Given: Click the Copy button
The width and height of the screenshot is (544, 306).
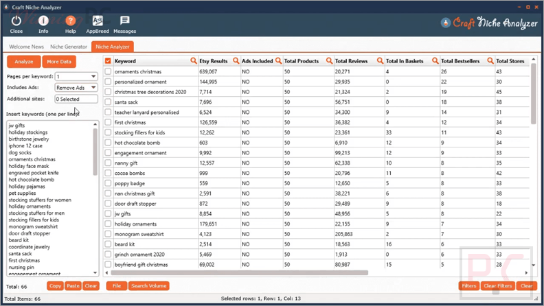Looking at the screenshot, I should point(55,286).
